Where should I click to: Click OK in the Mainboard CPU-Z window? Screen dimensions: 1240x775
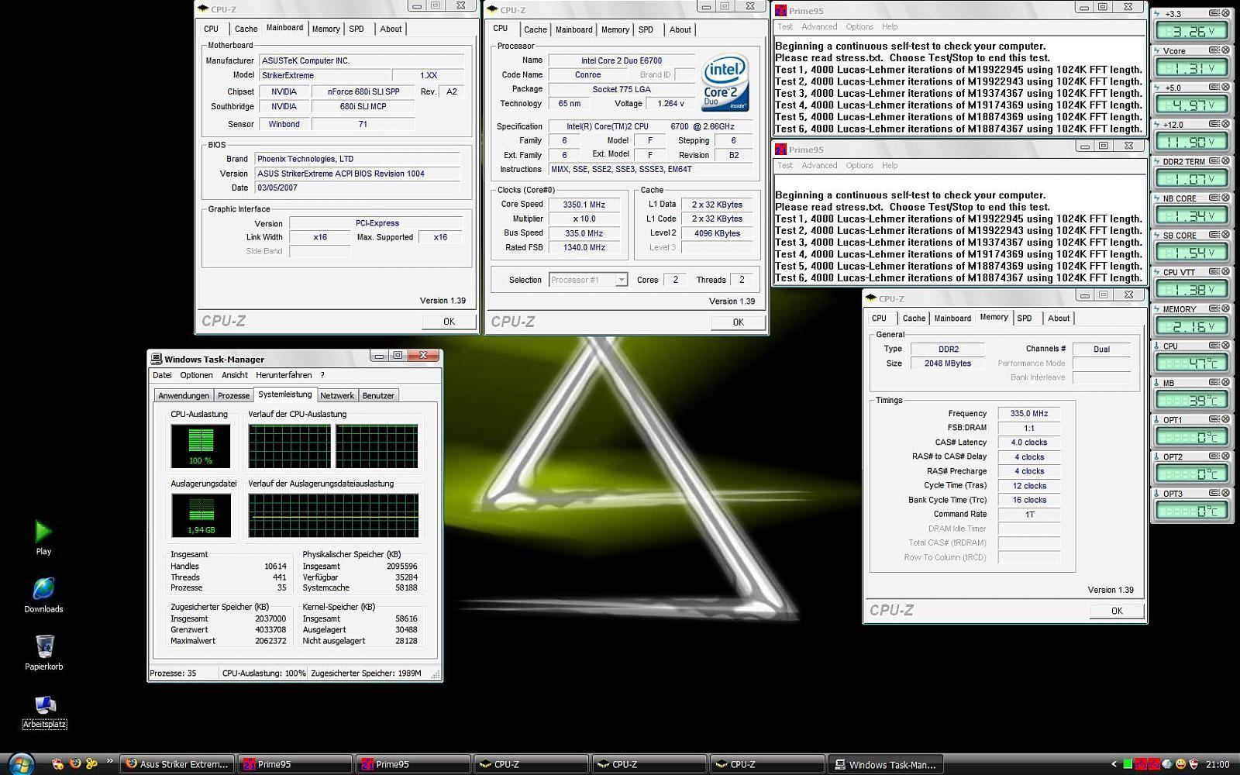pos(449,321)
